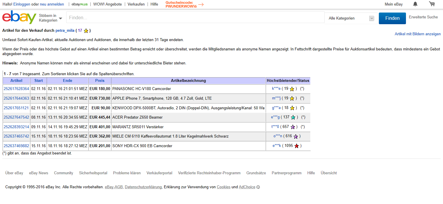
Task: Click yellow star next to petra_mila score
Action: pos(86,31)
